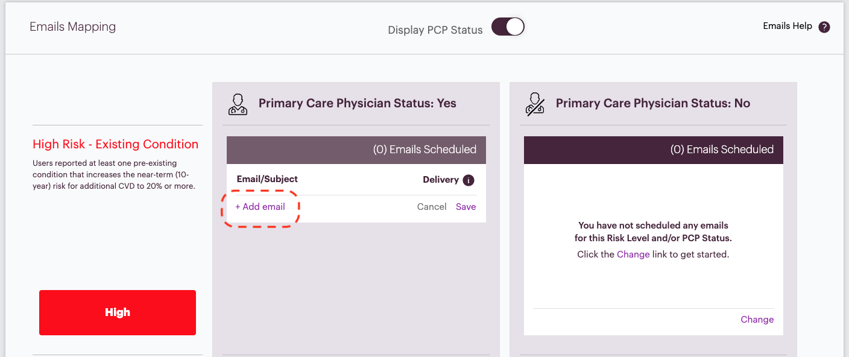Click the red High risk level block
This screenshot has width=849, height=357.
click(118, 312)
